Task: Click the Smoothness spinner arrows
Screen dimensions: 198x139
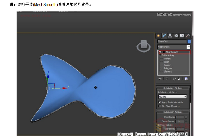Action: click(x=186, y=121)
